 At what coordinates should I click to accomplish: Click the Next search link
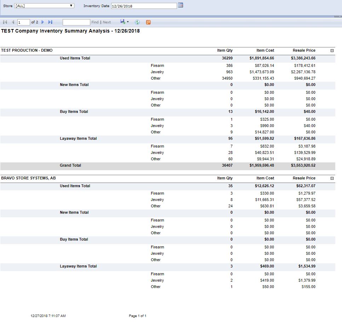(x=107, y=22)
